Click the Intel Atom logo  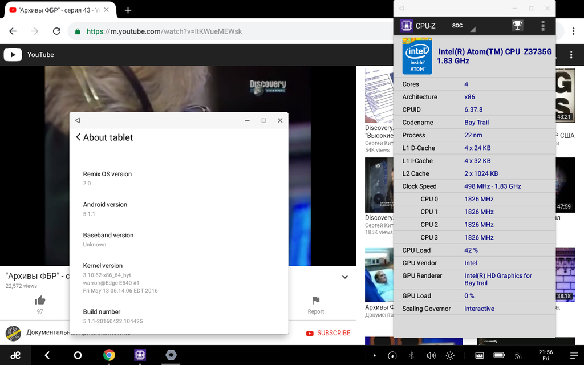(x=417, y=56)
